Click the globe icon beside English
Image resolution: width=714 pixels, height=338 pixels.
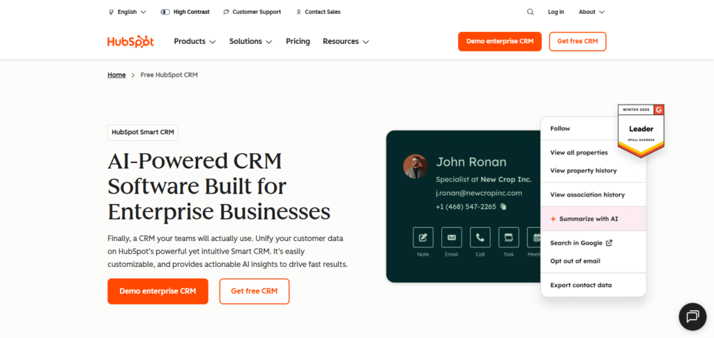pyautogui.click(x=111, y=13)
